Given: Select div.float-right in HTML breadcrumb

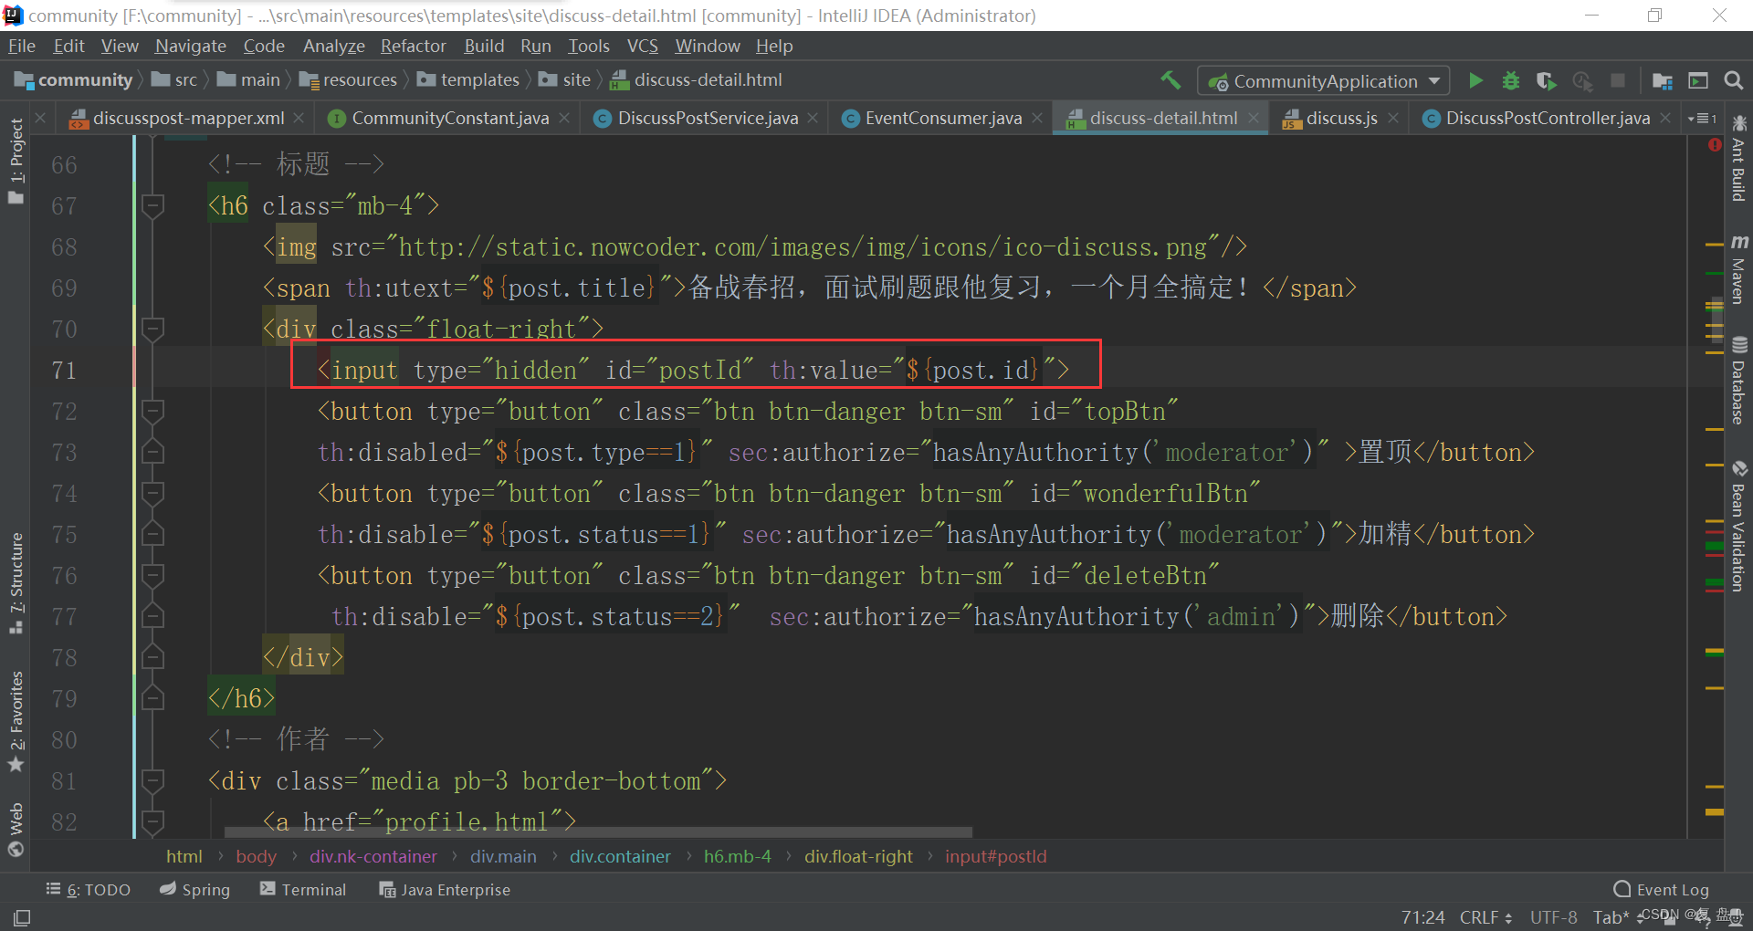Looking at the screenshot, I should [x=858, y=856].
